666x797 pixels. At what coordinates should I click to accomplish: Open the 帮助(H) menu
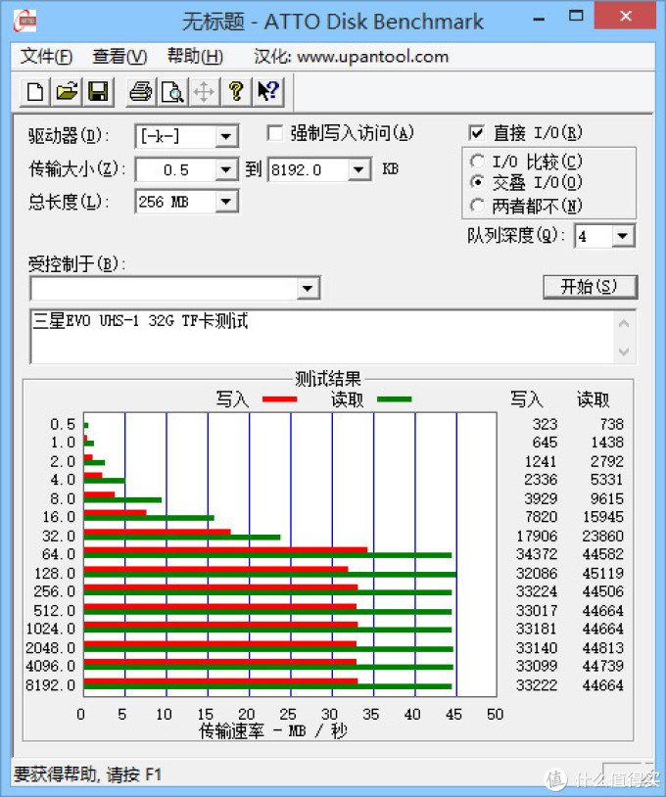pos(195,57)
